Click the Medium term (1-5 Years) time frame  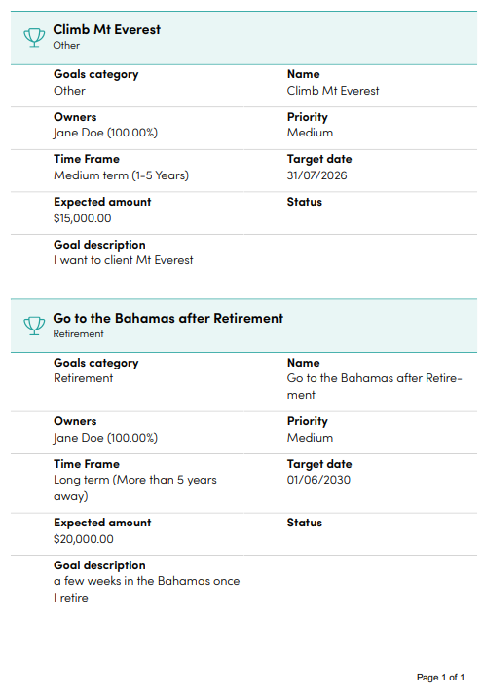121,175
